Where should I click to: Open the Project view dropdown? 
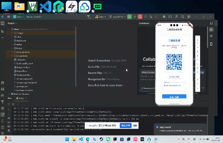pos(12,23)
